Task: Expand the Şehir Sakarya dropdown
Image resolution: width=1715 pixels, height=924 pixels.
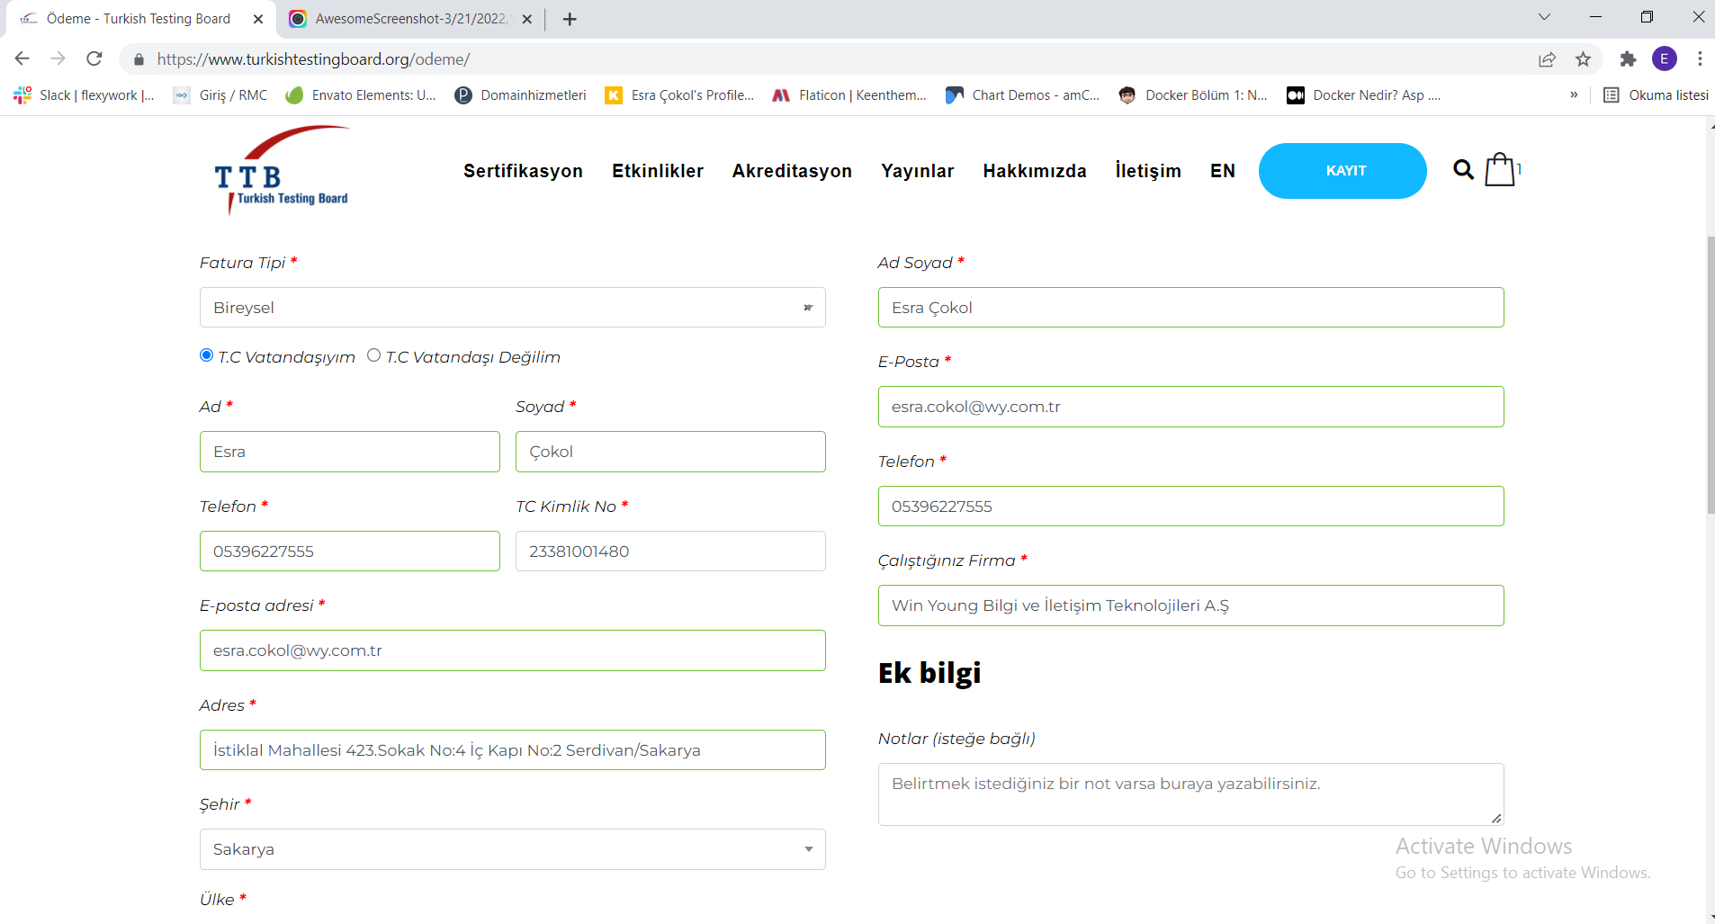Action: tap(512, 849)
